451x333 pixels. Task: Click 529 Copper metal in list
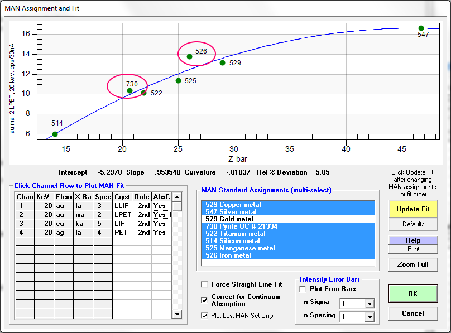point(232,205)
